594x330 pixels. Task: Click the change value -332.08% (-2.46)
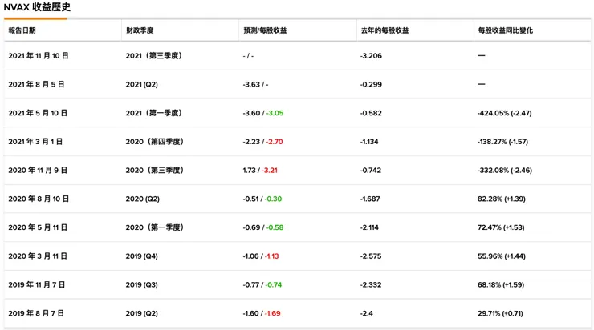click(505, 171)
